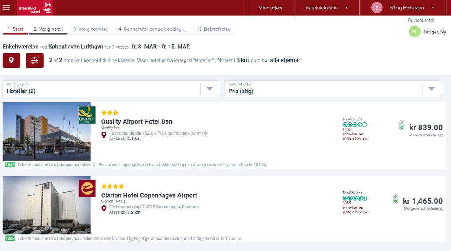Click Morgenmad inkluderet label under price
Viewport: 451px width, 251px height.
[423, 208]
